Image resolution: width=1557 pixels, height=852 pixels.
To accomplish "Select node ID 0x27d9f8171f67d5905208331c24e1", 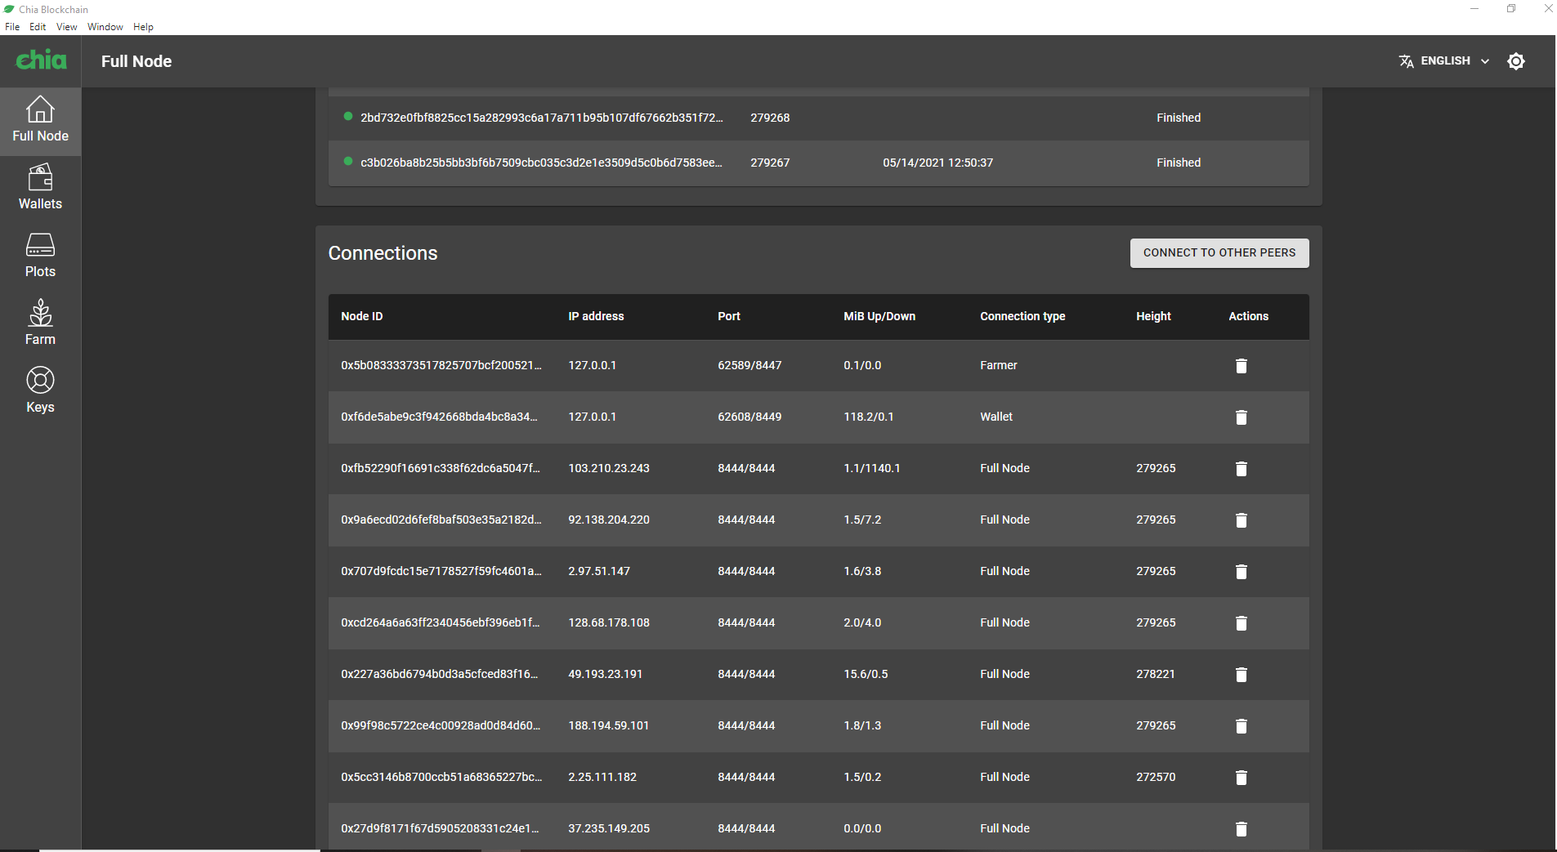I will coord(440,828).
